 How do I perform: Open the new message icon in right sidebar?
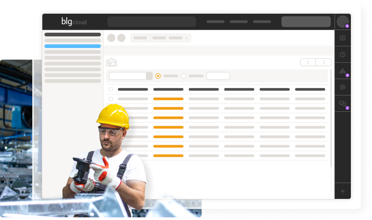[x=342, y=38]
